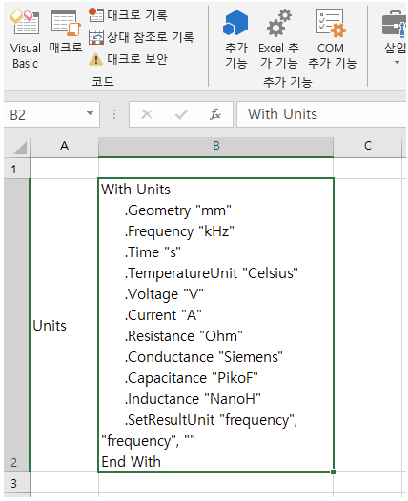Select row 3 header
Screen dimensions: 408x501
(x=16, y=483)
